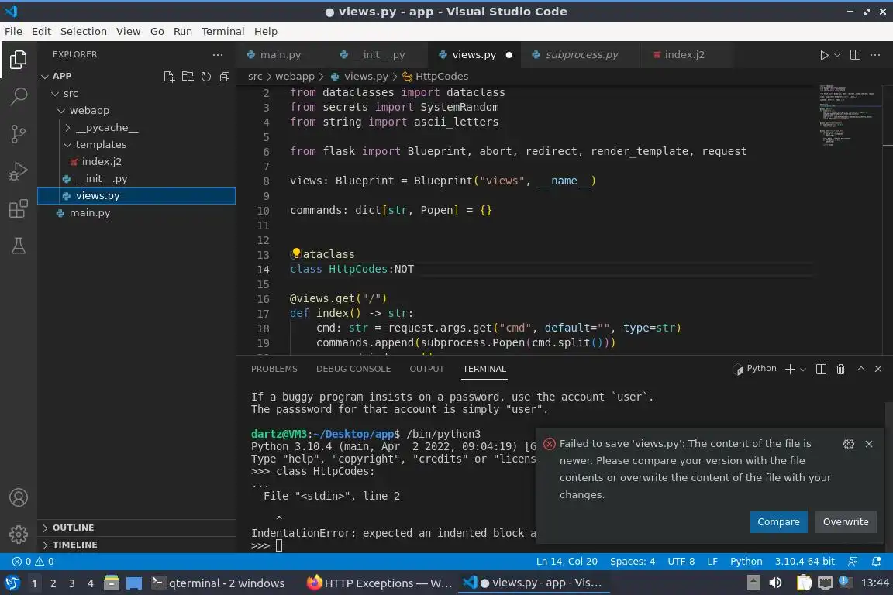The width and height of the screenshot is (893, 595).
Task: Open the Terminal menu
Action: coord(222,31)
